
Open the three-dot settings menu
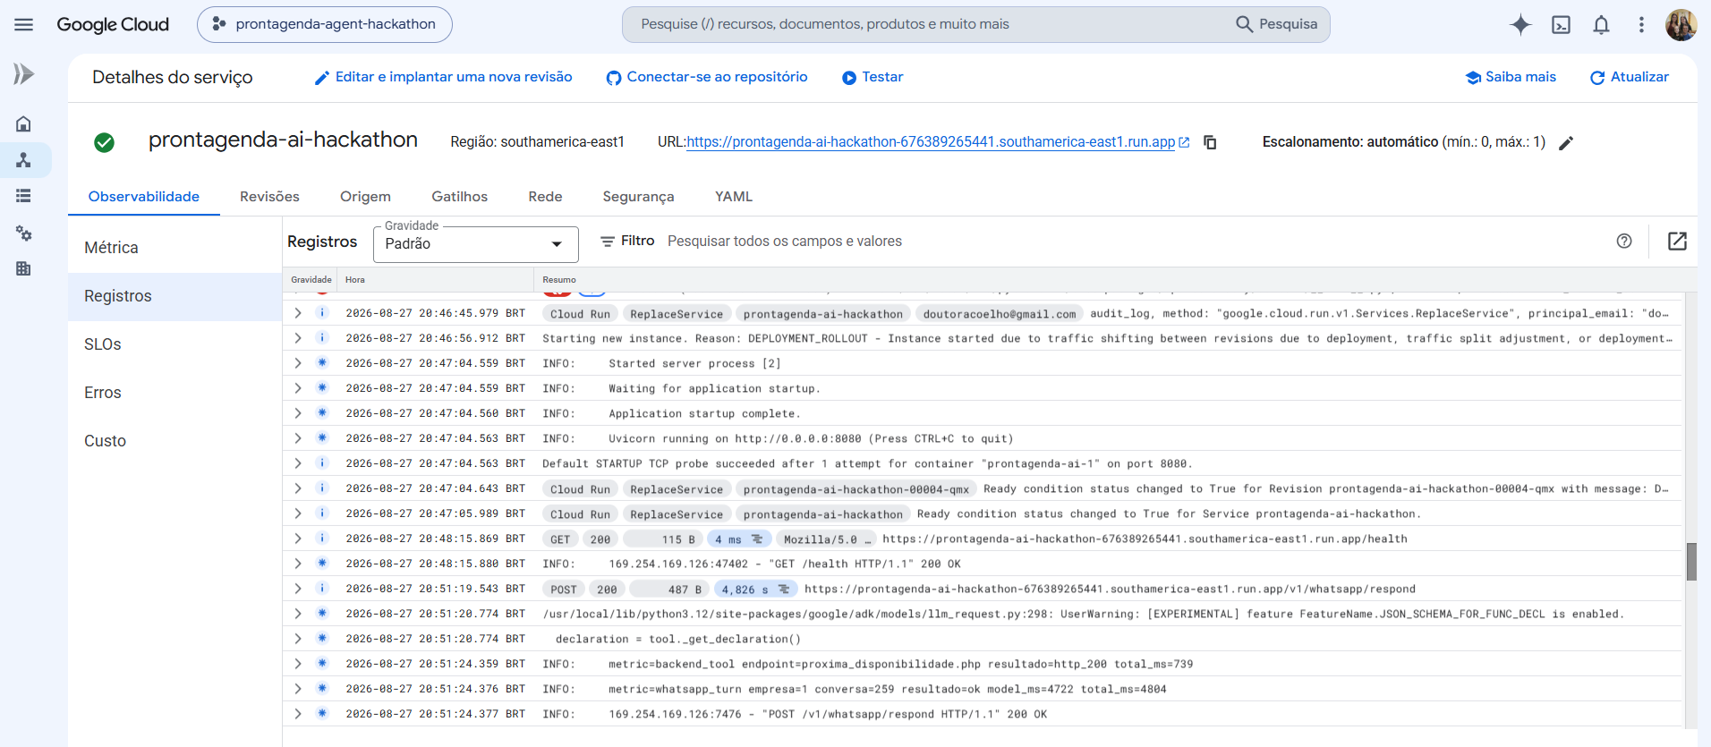pos(1641,25)
